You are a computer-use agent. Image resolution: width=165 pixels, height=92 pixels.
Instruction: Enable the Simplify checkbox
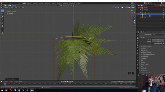click(x=142, y=69)
